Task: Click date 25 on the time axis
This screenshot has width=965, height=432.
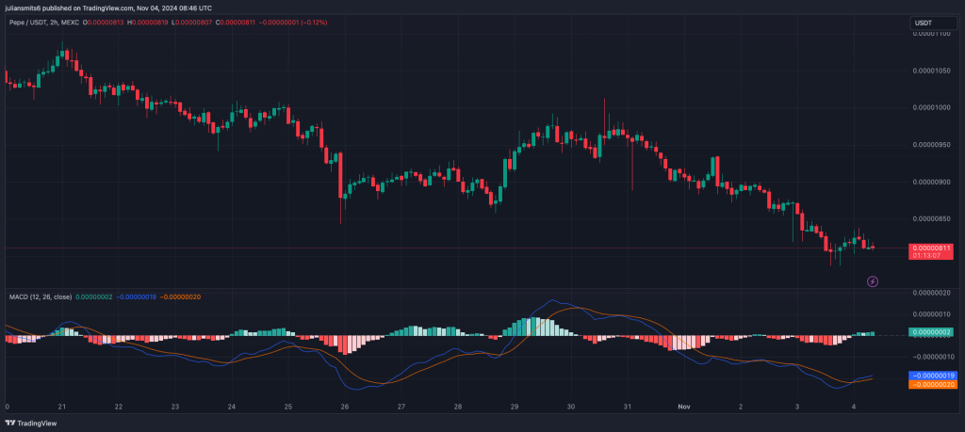Action: 288,407
